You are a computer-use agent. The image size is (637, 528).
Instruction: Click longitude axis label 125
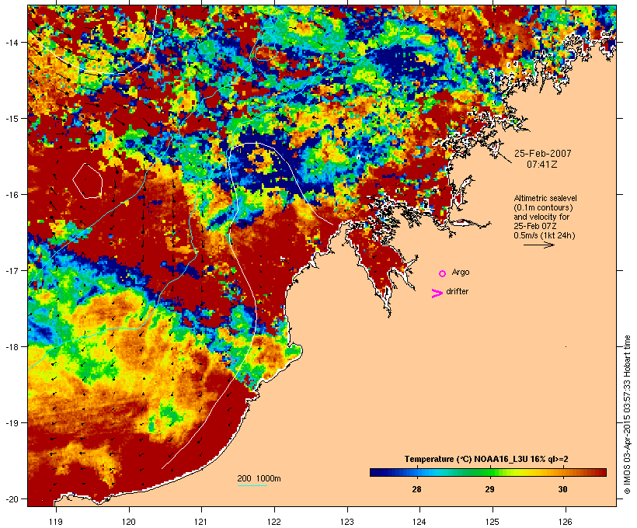[x=493, y=522]
